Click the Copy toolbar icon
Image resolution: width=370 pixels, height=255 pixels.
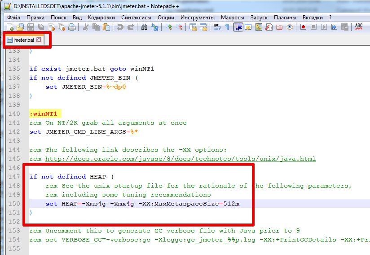(x=96, y=27)
